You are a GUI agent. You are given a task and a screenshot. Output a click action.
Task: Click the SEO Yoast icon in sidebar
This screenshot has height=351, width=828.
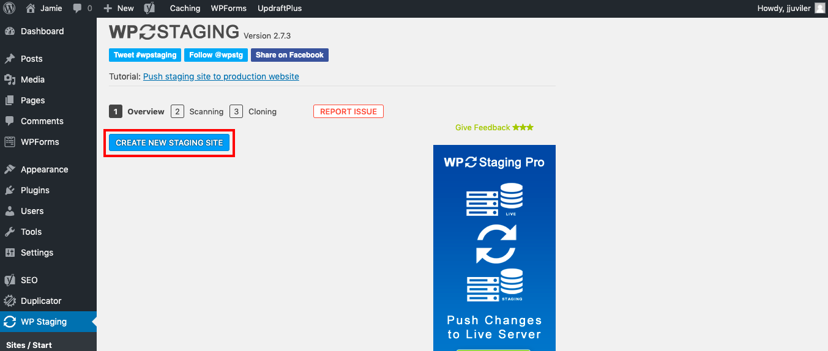[10, 280]
